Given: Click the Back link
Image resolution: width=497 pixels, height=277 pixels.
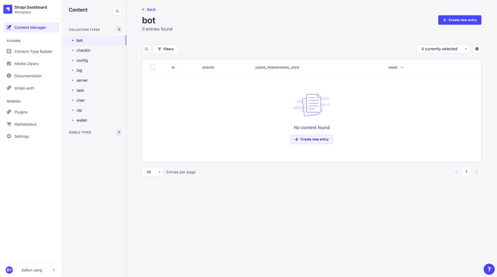Looking at the screenshot, I should (149, 9).
